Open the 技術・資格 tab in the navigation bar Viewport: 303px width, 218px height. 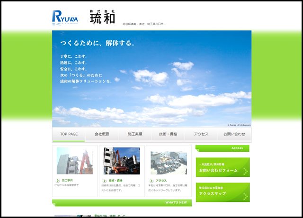[168, 134]
